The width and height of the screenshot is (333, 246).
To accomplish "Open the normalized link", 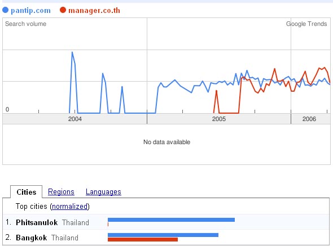I will pyautogui.click(x=69, y=206).
